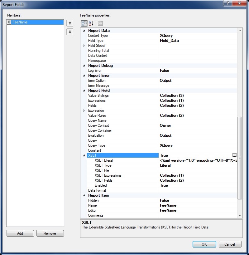Collapse the Report Error category

click(84, 76)
